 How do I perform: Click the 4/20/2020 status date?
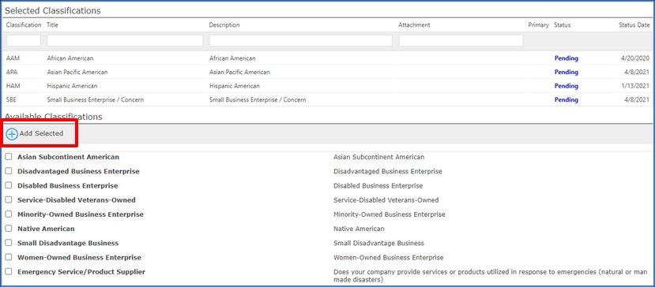tap(635, 58)
